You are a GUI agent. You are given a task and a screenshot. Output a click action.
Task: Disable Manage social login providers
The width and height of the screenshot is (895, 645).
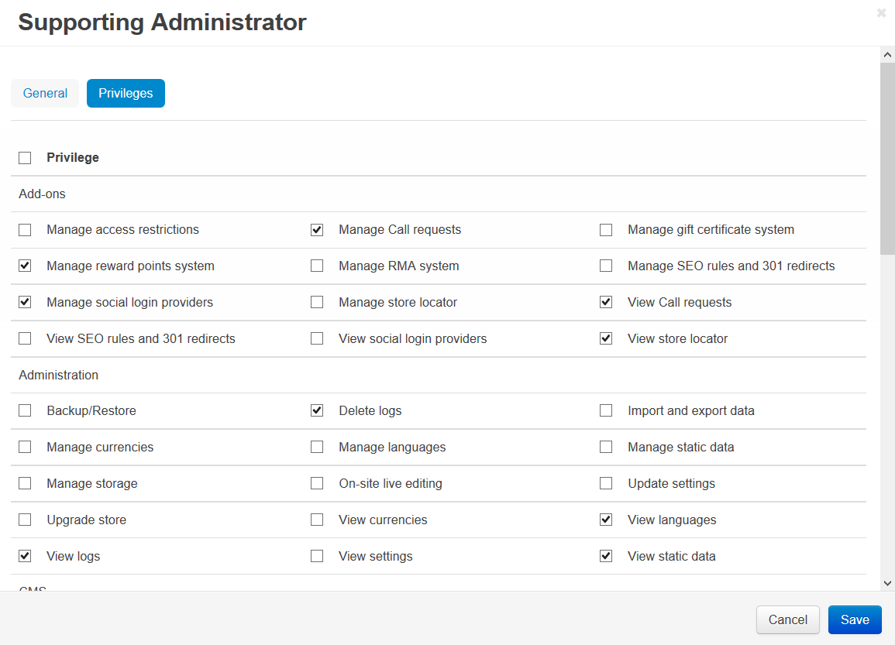click(25, 302)
